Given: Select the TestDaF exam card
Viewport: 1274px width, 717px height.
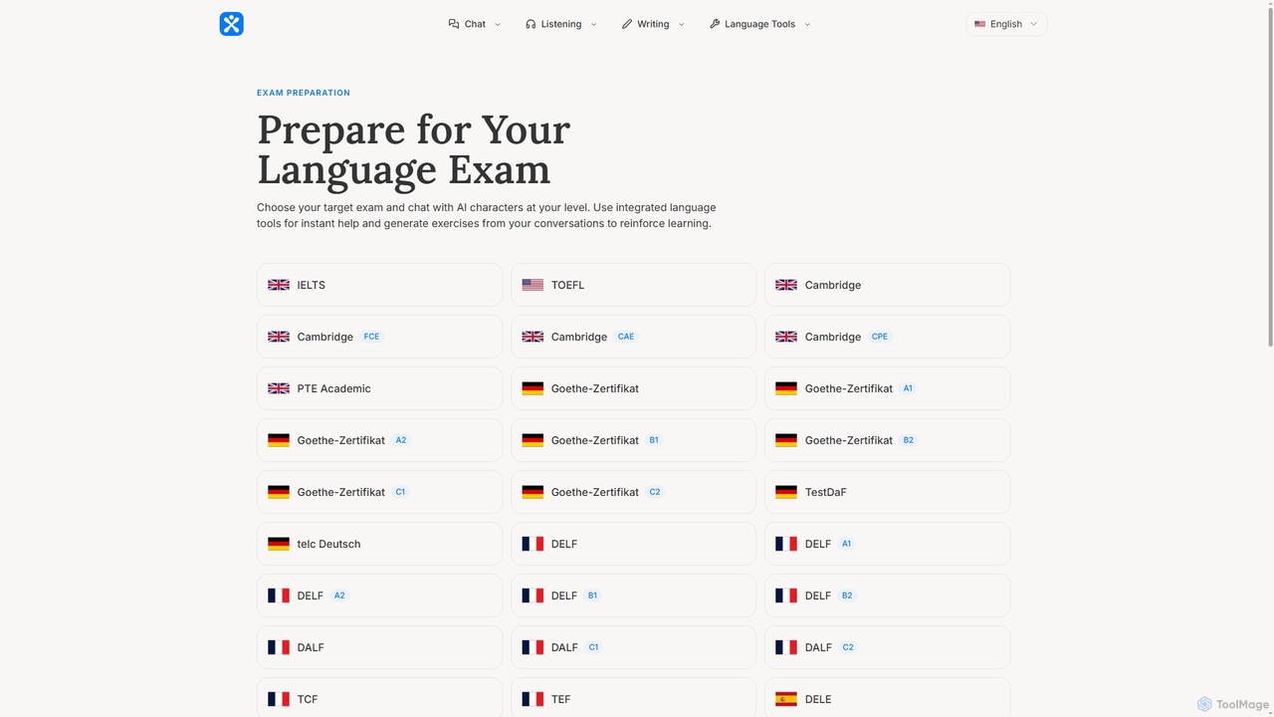Looking at the screenshot, I should pos(887,492).
